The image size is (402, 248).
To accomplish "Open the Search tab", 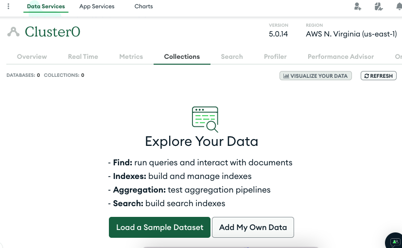I will coord(232,57).
